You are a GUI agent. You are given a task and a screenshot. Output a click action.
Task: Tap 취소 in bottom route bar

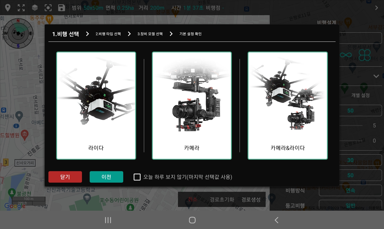tap(193, 200)
